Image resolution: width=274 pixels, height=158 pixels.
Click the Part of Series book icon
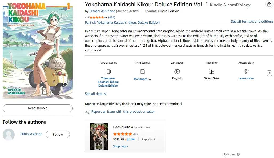108,71
